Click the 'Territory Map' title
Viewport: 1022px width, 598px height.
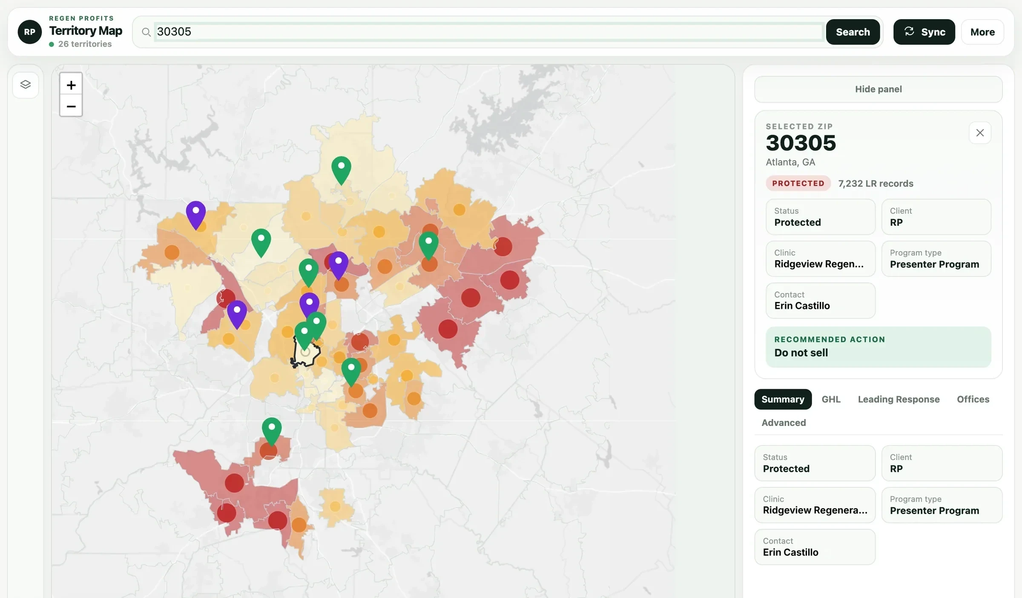(86, 31)
